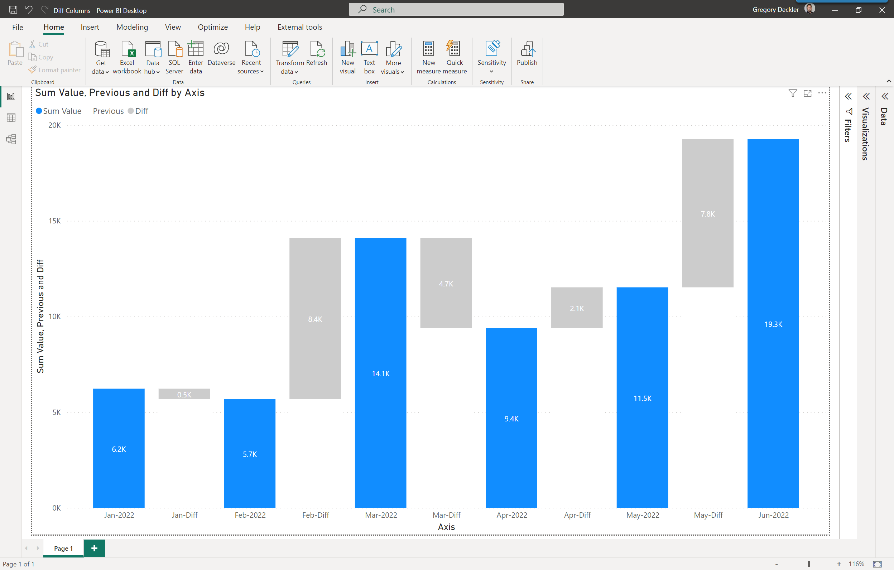
Task: Toggle Diff legend item
Action: coord(138,111)
